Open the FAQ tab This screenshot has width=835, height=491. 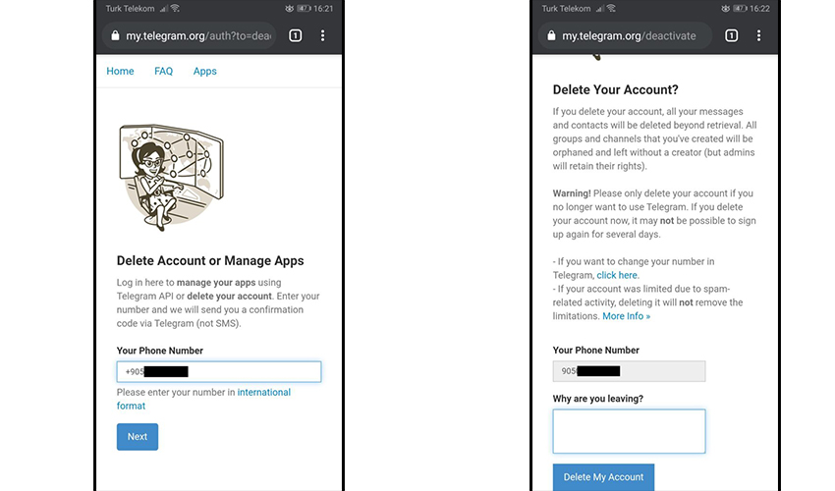(163, 71)
